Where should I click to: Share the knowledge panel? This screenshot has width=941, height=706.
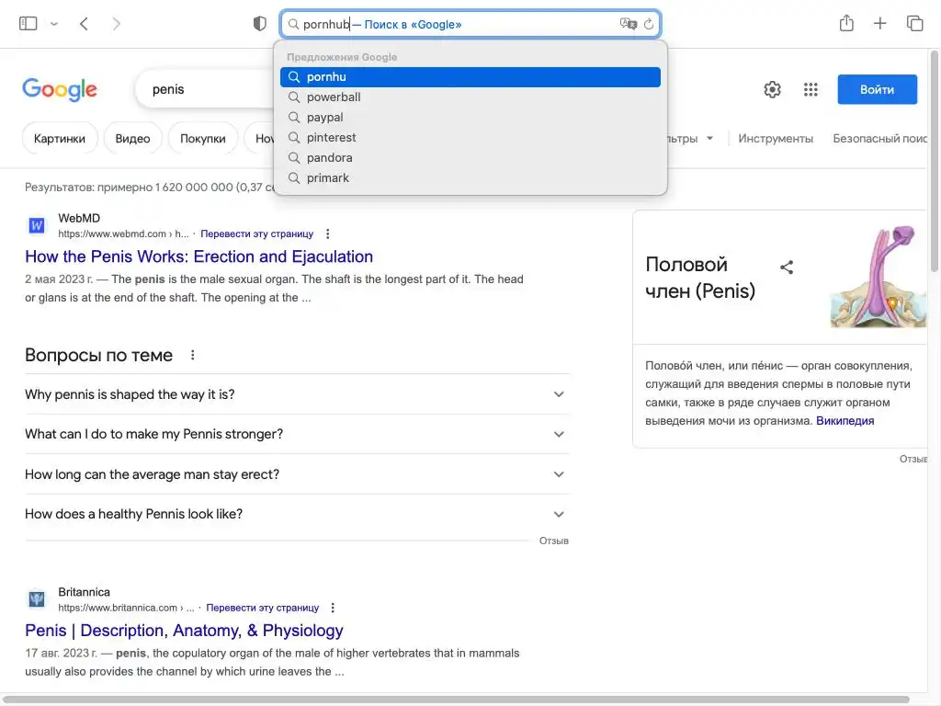pos(787,268)
